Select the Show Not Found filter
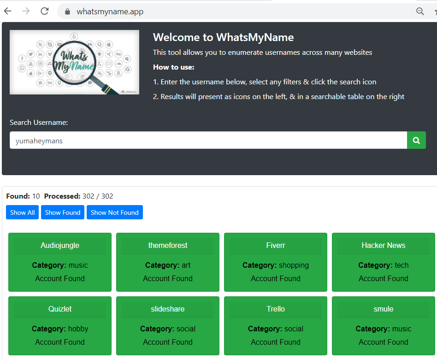437x359 pixels. click(x=114, y=212)
